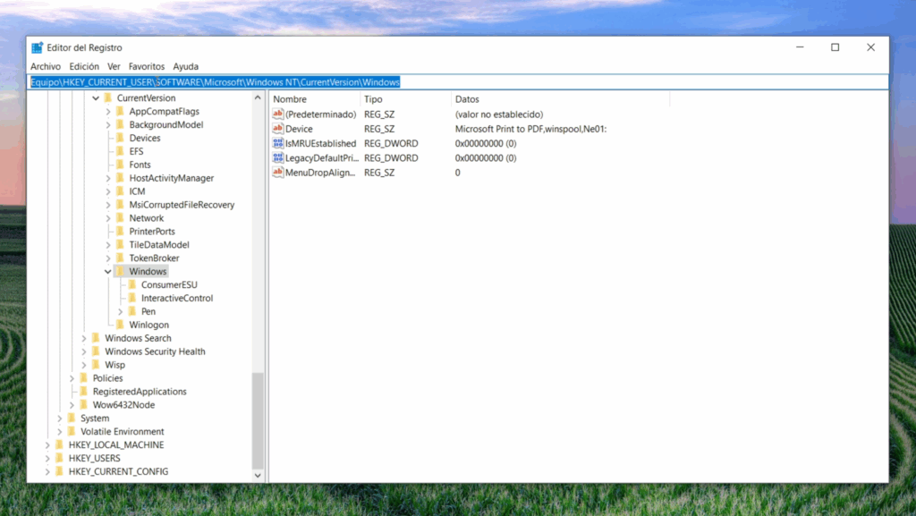Collapse the Windows key in tree
This screenshot has height=516, width=916.
(108, 272)
